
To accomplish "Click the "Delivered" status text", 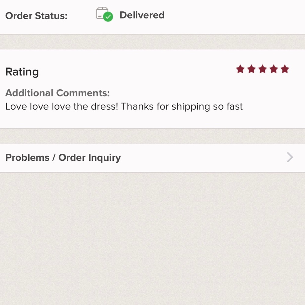I will click(x=142, y=15).
